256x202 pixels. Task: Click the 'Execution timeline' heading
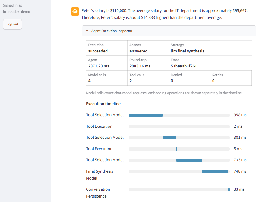[103, 104]
